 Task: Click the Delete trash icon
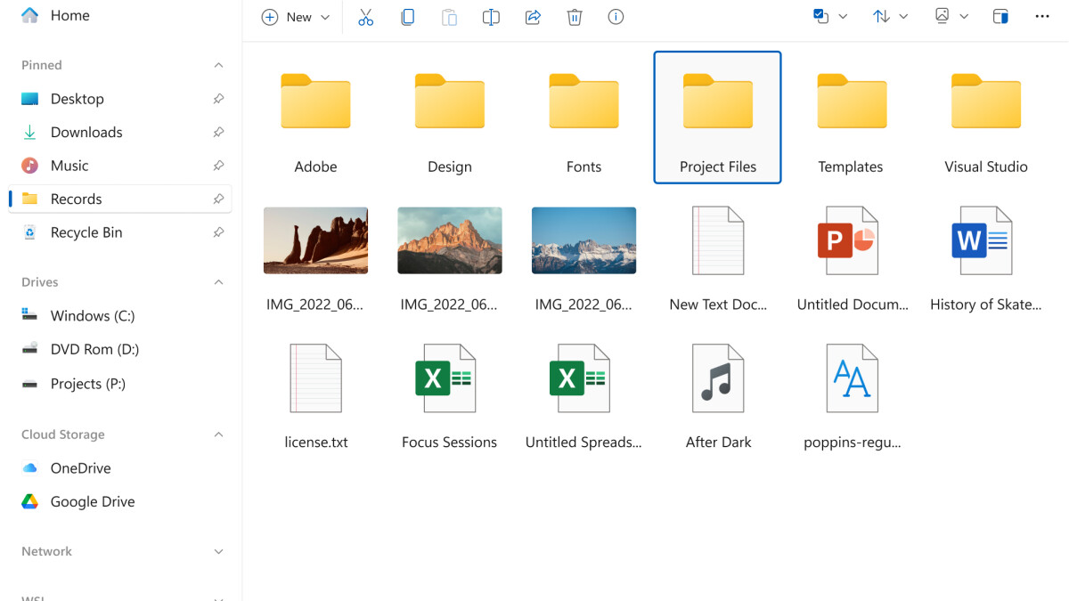tap(575, 17)
